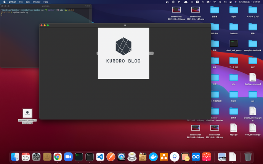Screen dimensions: 263x164
Task: Open the blue infinity app in Dock
Action: 196,157
